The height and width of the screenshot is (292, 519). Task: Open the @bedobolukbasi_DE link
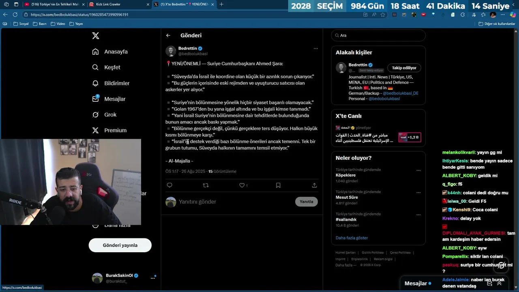click(401, 93)
